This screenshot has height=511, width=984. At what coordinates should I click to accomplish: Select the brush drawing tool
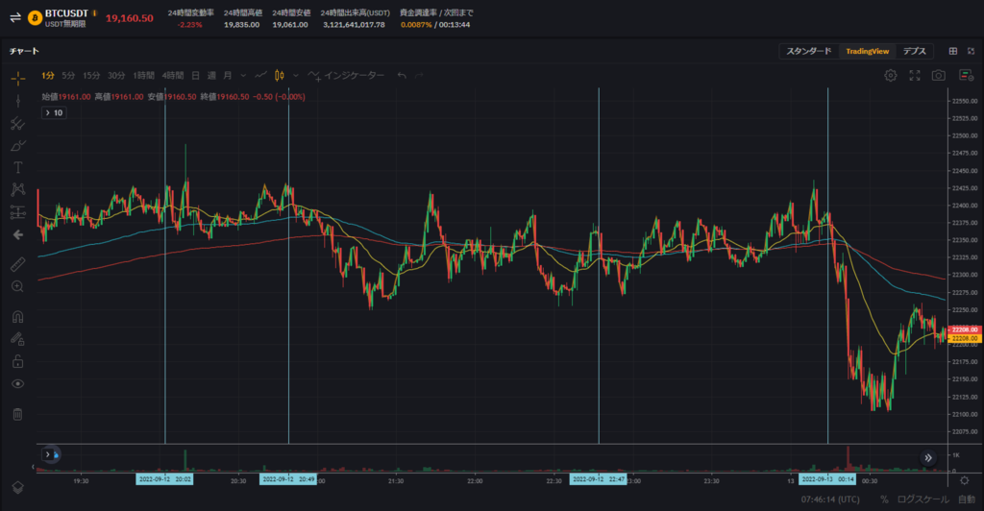[x=18, y=145]
